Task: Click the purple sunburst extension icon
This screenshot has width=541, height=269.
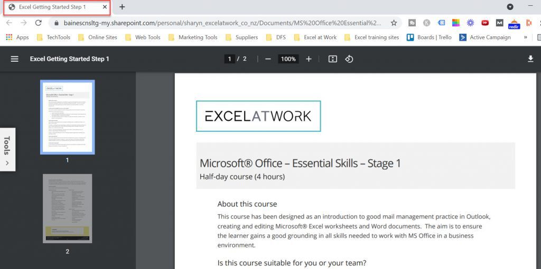Action: pyautogui.click(x=470, y=23)
